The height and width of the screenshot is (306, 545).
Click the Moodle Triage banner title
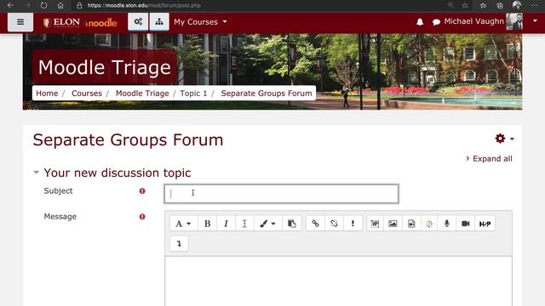[x=105, y=67]
